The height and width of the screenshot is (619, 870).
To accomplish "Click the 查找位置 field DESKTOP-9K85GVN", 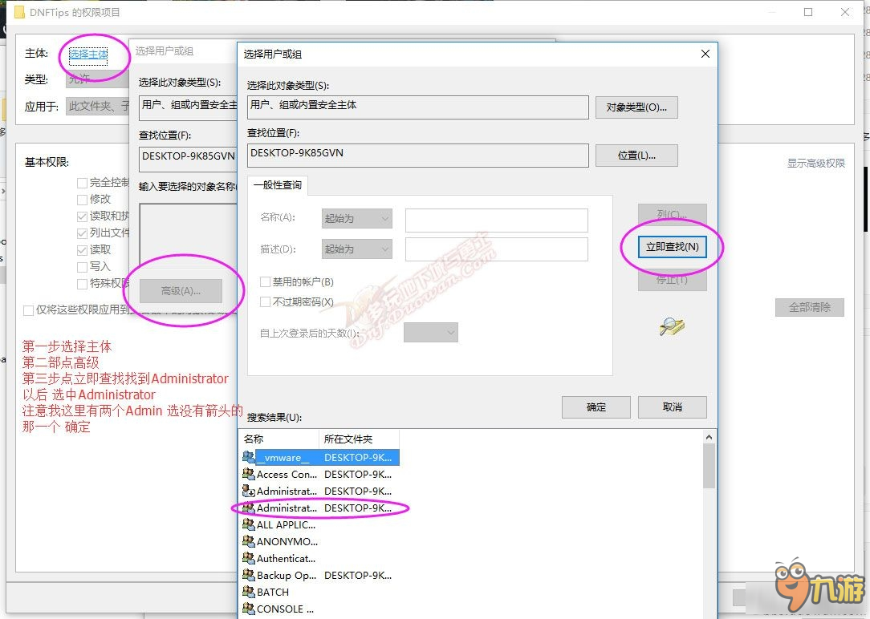I will tap(418, 156).
